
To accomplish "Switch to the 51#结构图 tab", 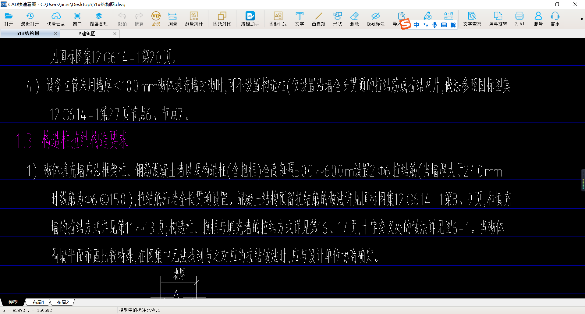I will coord(28,34).
